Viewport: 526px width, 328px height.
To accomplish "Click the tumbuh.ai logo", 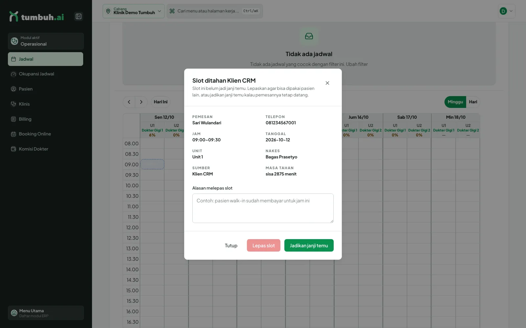I will 36,16.
